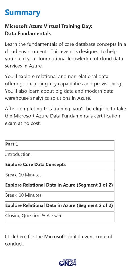Click the "exam at no cost." text line
Viewport: 135px width, 278px height.
click(23, 123)
